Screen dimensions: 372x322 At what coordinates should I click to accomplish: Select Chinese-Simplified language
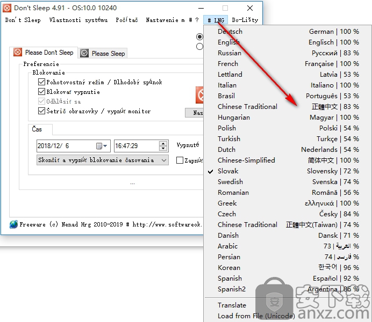tap(288, 160)
